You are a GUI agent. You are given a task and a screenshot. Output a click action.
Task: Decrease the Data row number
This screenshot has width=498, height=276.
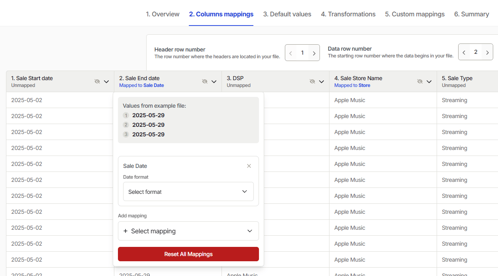point(464,52)
